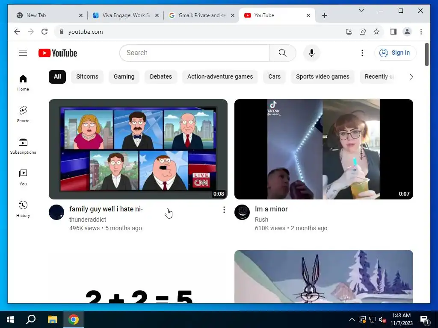Screen dimensions: 438x328
Task: Show hidden tray icons
Action: coord(352,319)
